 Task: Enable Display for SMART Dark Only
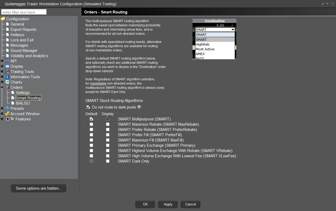click(x=108, y=161)
